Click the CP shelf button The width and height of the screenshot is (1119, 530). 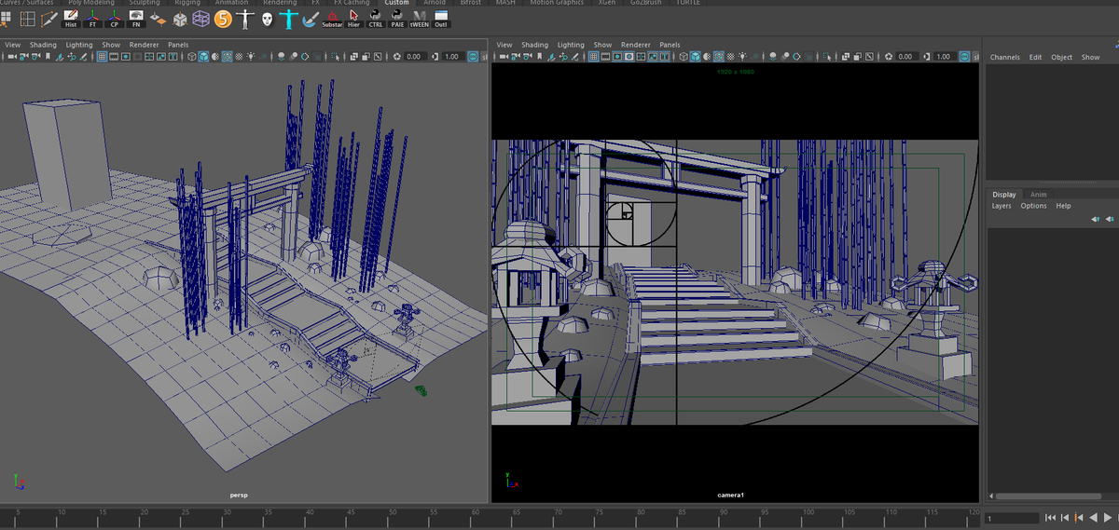pyautogui.click(x=117, y=19)
